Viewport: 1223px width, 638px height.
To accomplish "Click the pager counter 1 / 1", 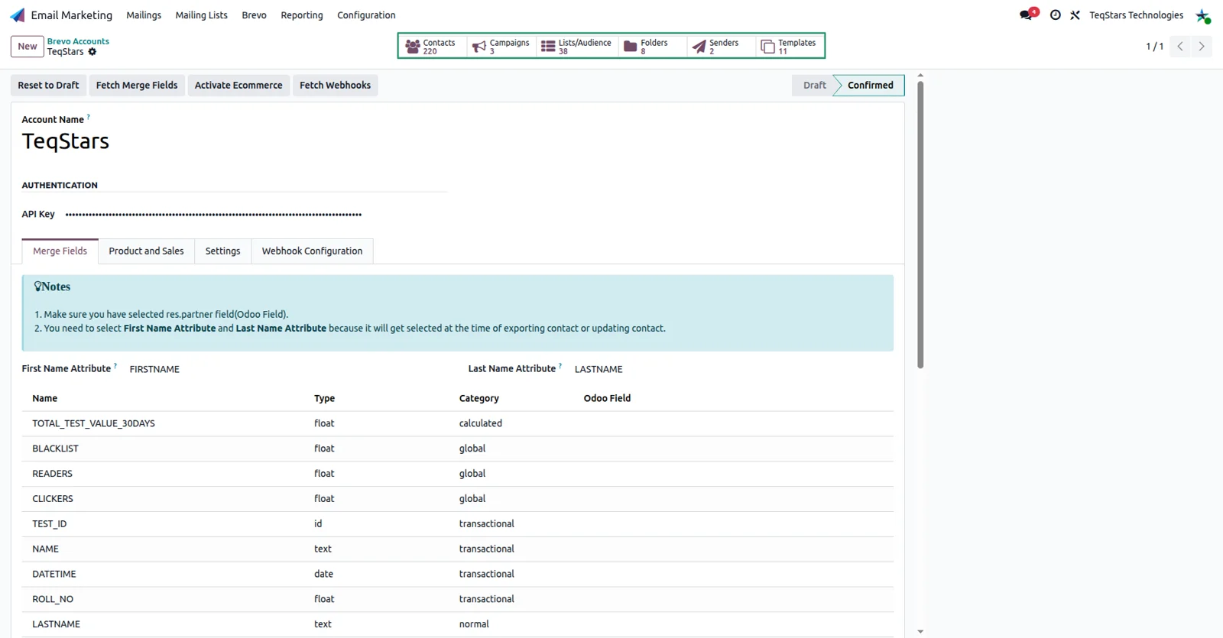I will click(x=1154, y=47).
